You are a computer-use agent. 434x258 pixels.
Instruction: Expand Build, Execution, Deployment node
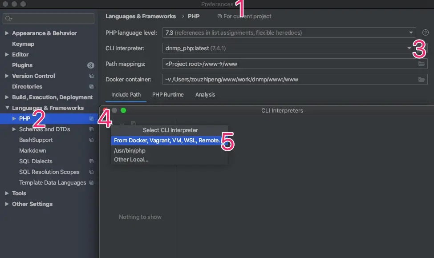7,97
